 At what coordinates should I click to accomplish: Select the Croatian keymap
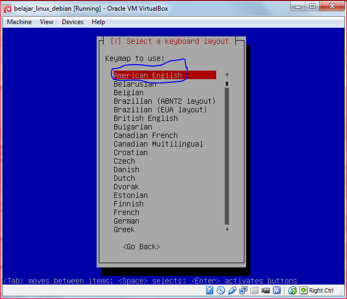131,152
